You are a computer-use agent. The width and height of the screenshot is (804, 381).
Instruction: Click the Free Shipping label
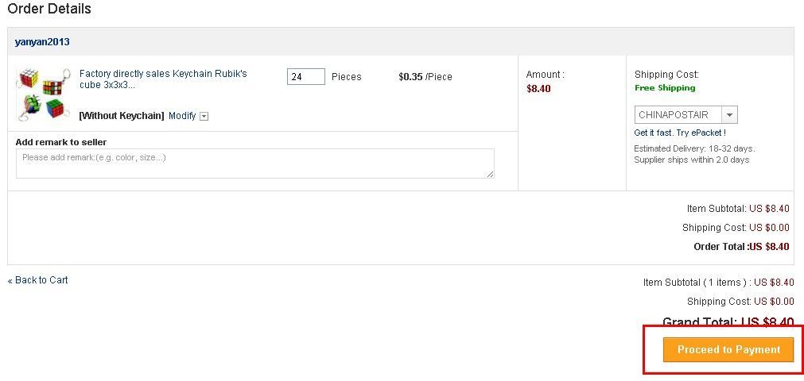click(x=665, y=88)
